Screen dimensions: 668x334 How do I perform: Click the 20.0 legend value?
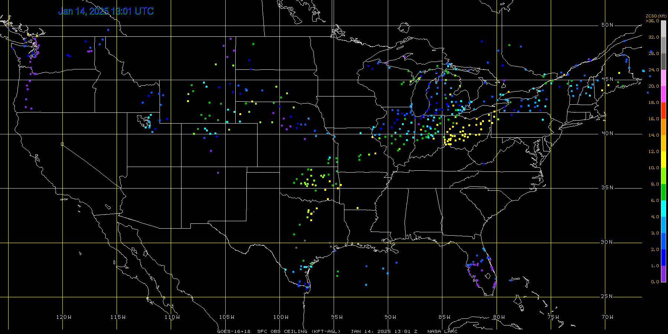[654, 86]
